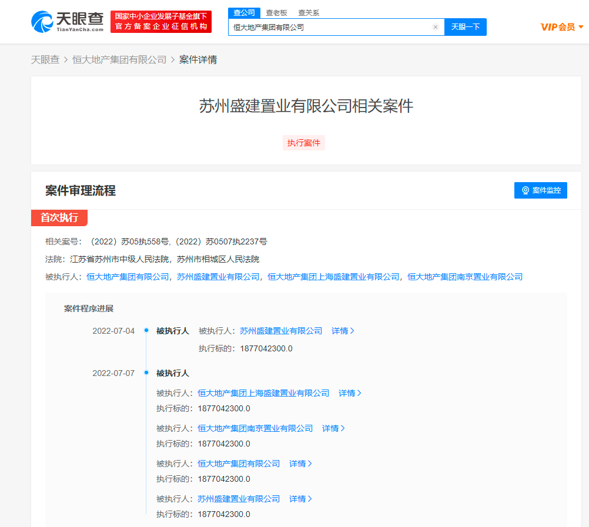Switch to the 查关系 tab
589x527 pixels.
click(x=309, y=12)
